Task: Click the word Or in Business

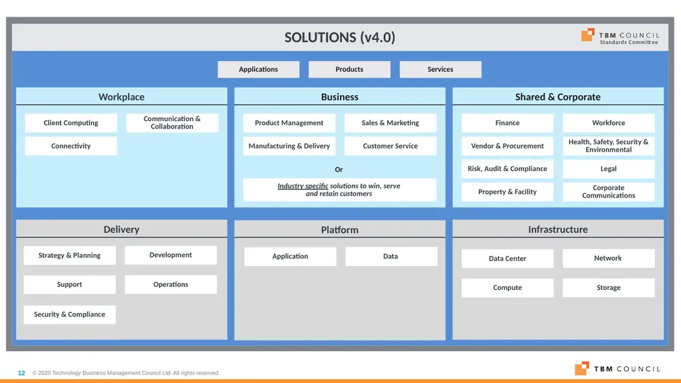Action: (x=339, y=170)
